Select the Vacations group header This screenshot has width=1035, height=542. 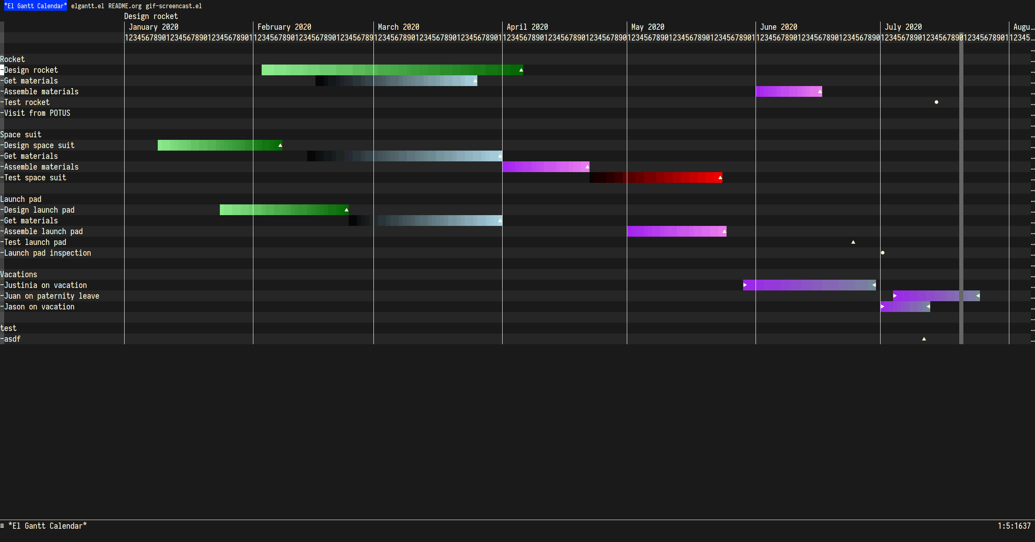point(19,274)
